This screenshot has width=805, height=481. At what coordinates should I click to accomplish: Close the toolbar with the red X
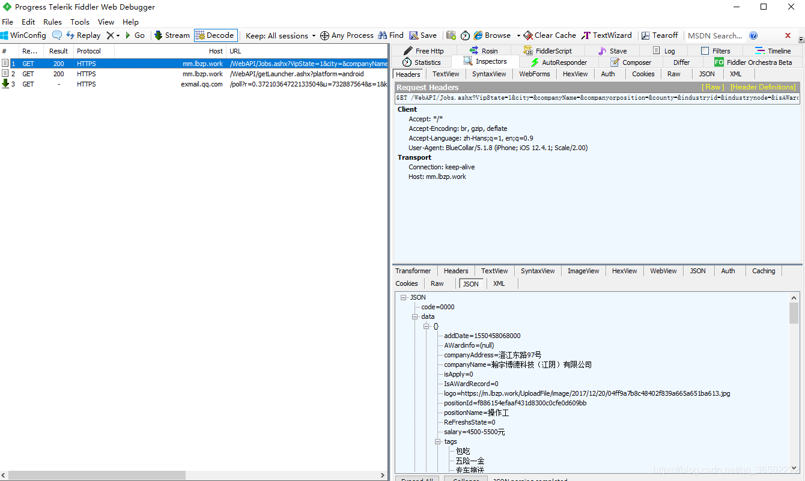(x=788, y=35)
